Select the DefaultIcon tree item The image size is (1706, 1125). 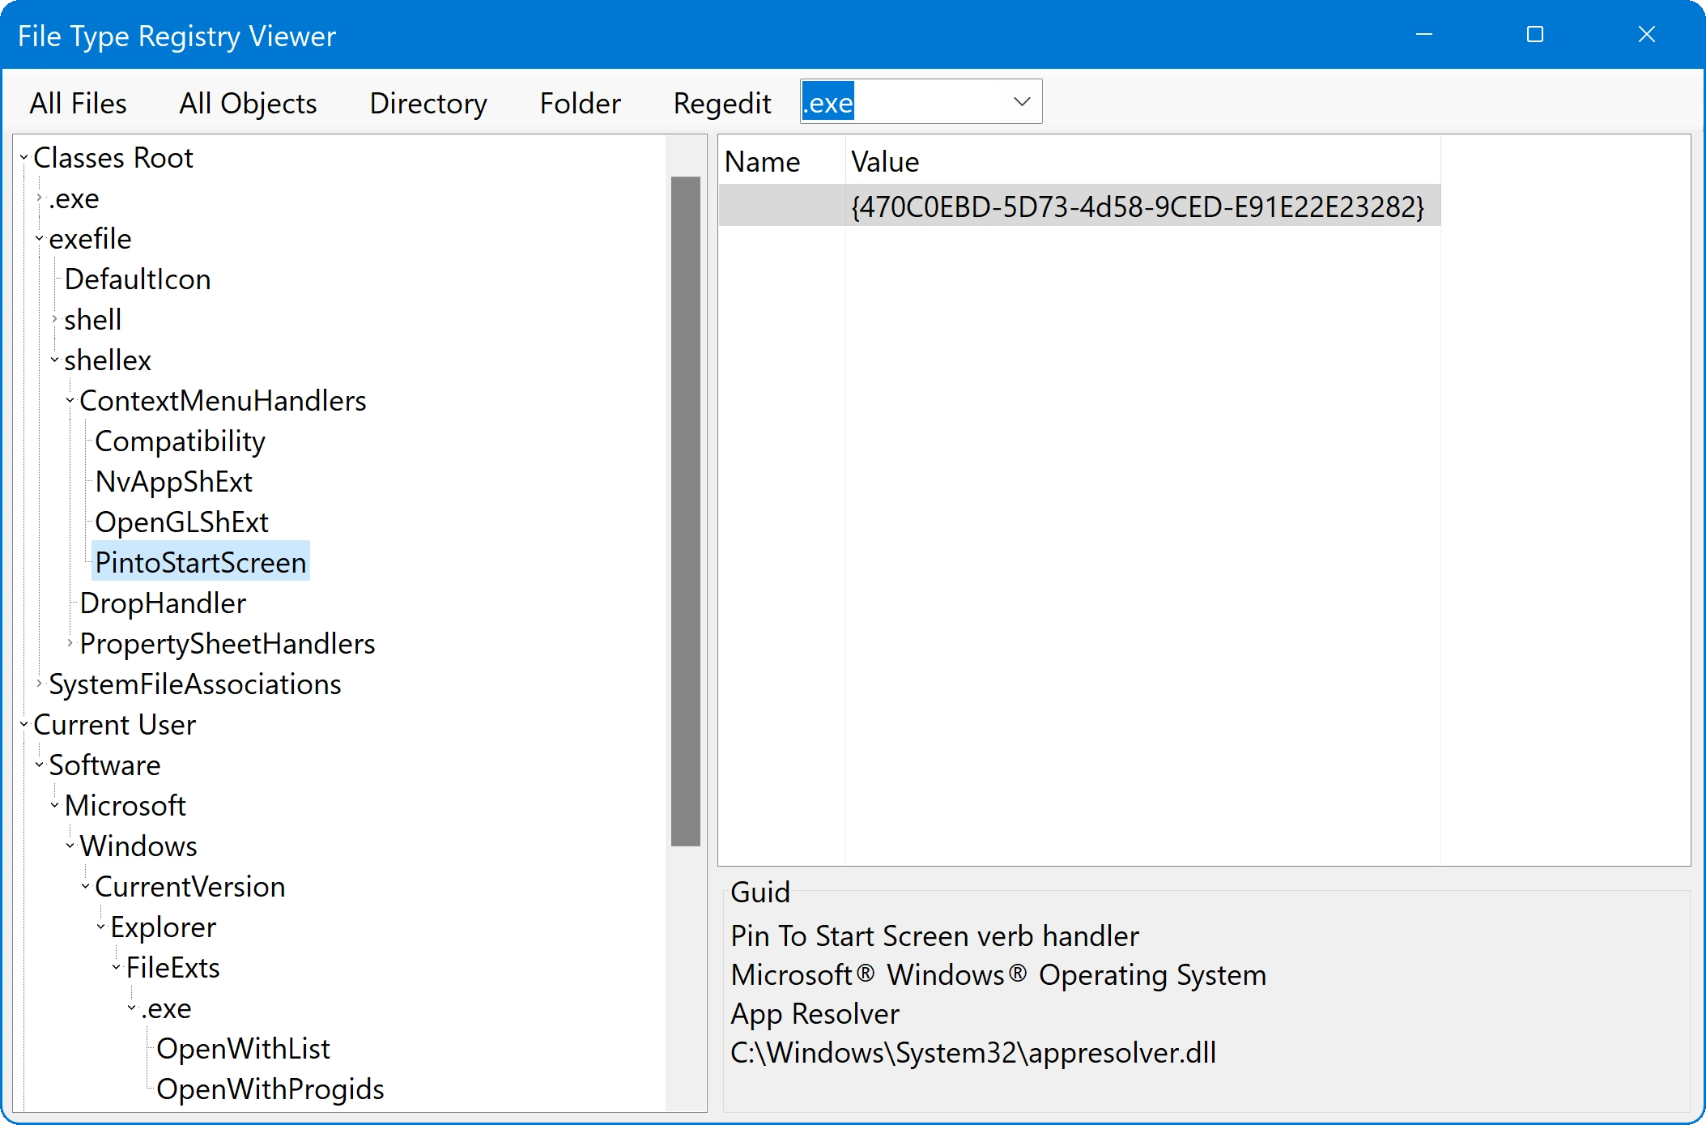pos(138,279)
